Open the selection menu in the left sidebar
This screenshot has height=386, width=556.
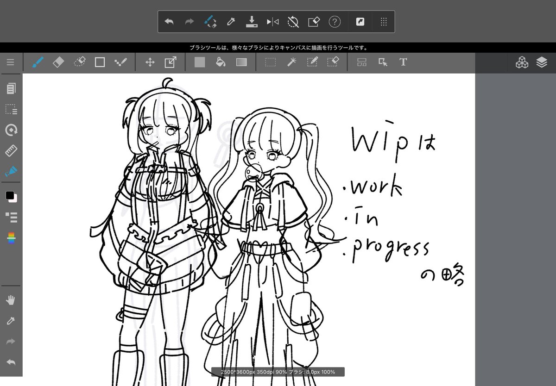(11, 110)
